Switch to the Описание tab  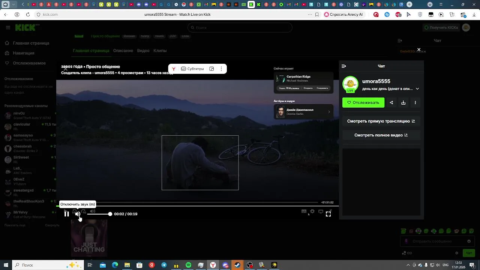[123, 51]
